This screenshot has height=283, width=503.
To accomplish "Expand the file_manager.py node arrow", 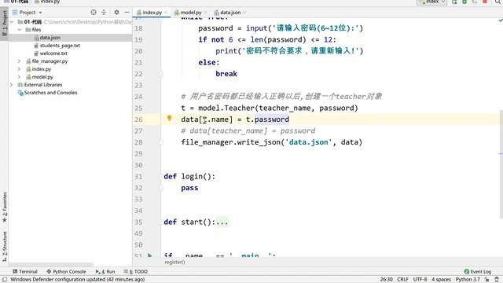I will [19, 61].
